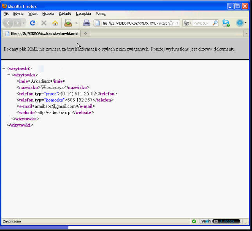Click the Veoh 0 videos button
The width and height of the screenshot is (252, 231).
(226, 221)
